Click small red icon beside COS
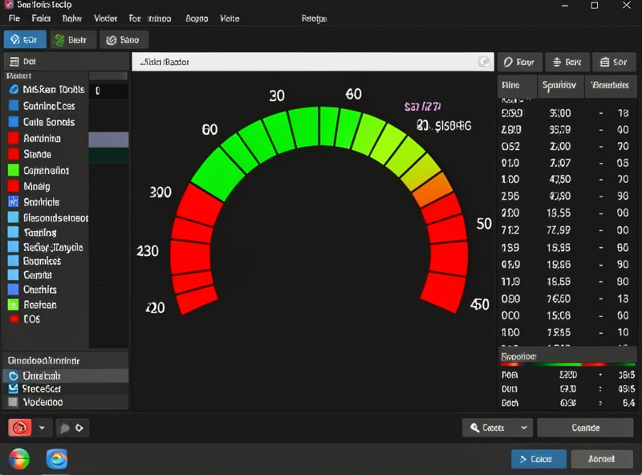The width and height of the screenshot is (642, 475). 14,319
